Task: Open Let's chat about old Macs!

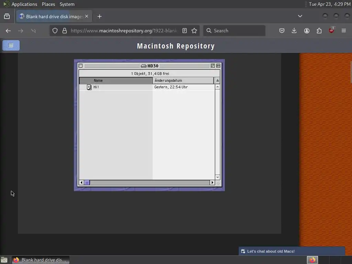Action: tap(291, 251)
